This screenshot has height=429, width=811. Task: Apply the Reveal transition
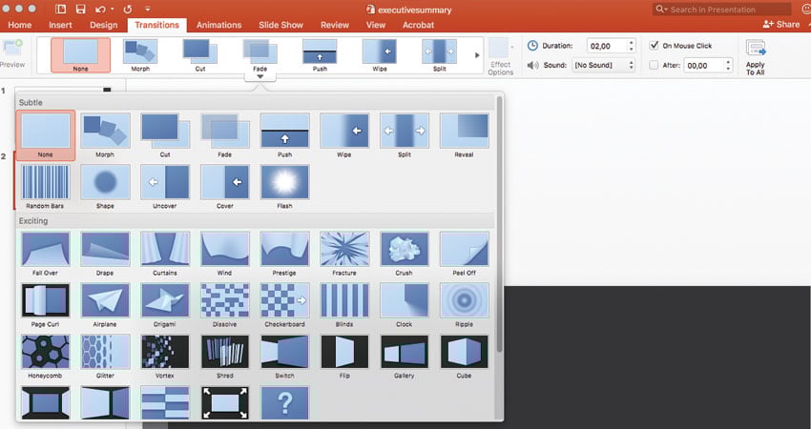(x=464, y=135)
